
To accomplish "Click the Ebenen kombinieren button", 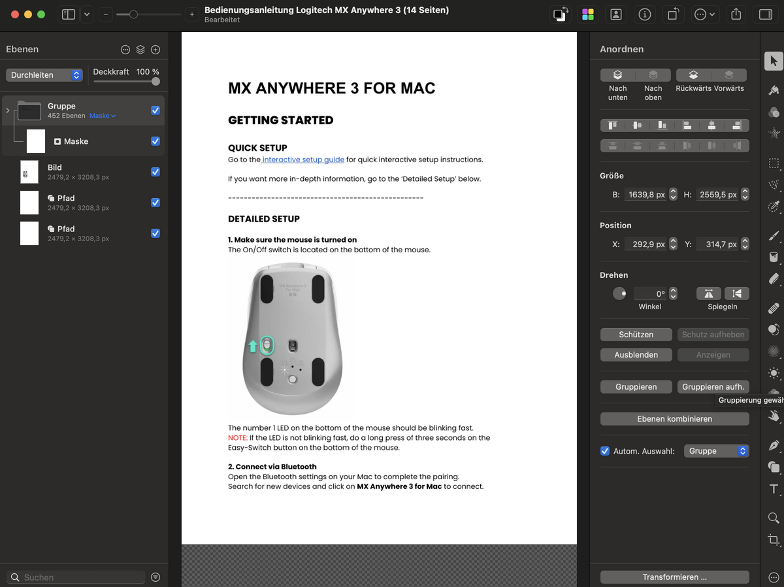I will click(x=674, y=418).
